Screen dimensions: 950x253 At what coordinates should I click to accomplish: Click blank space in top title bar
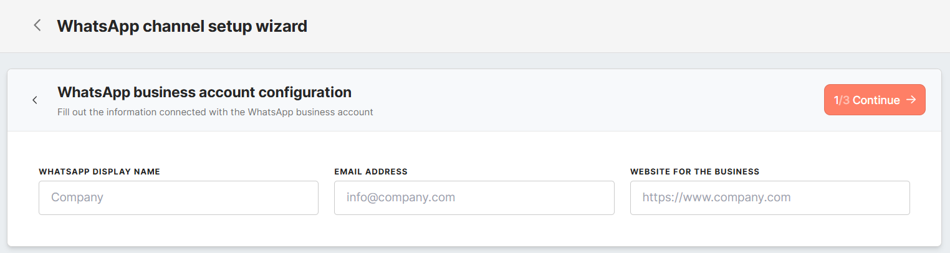point(623,26)
